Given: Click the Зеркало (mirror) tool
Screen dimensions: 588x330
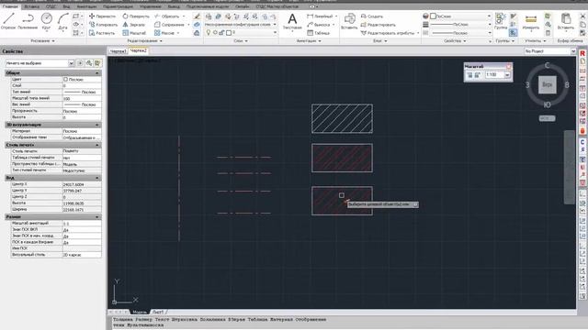Looking at the screenshot, I should [x=134, y=25].
